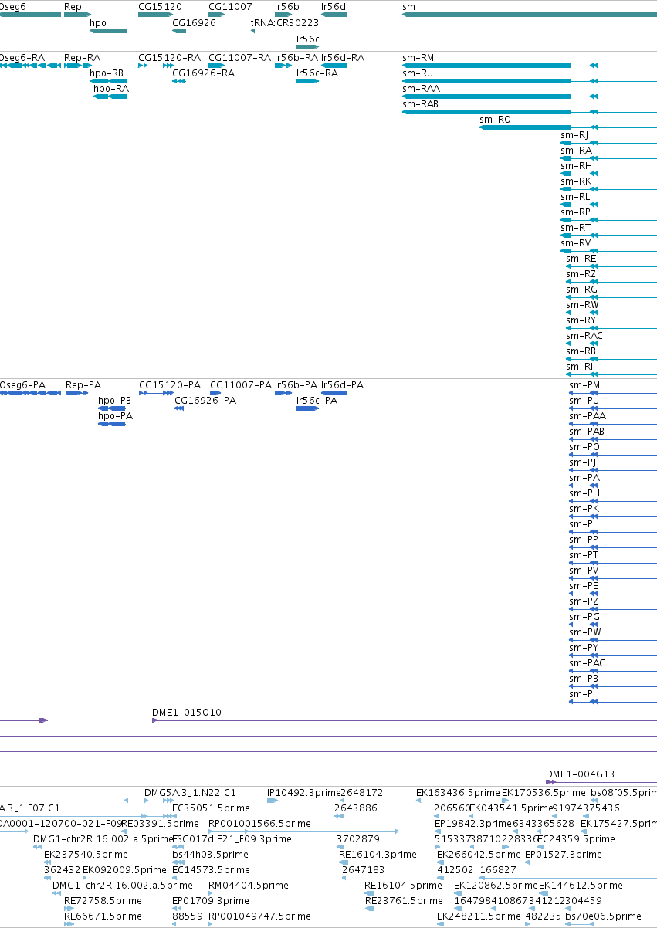The width and height of the screenshot is (657, 928).
Task: Select the sm-RJ transcript
Action: 608,143
